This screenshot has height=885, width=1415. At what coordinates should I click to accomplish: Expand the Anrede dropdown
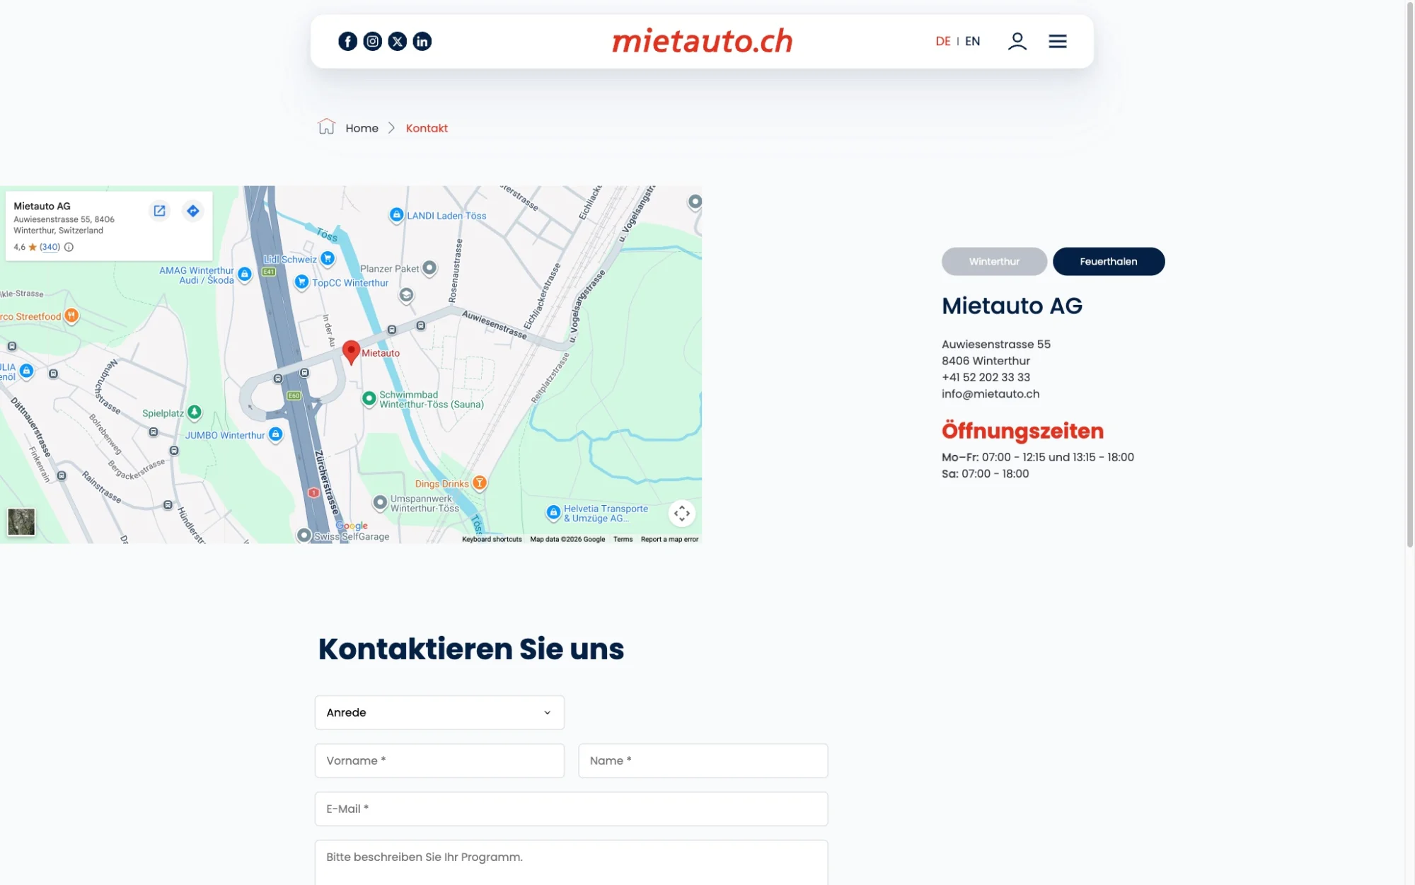[x=439, y=712]
